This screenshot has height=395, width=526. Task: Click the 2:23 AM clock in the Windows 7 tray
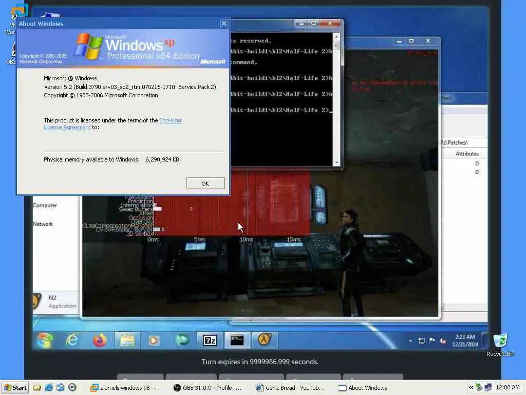(x=465, y=340)
